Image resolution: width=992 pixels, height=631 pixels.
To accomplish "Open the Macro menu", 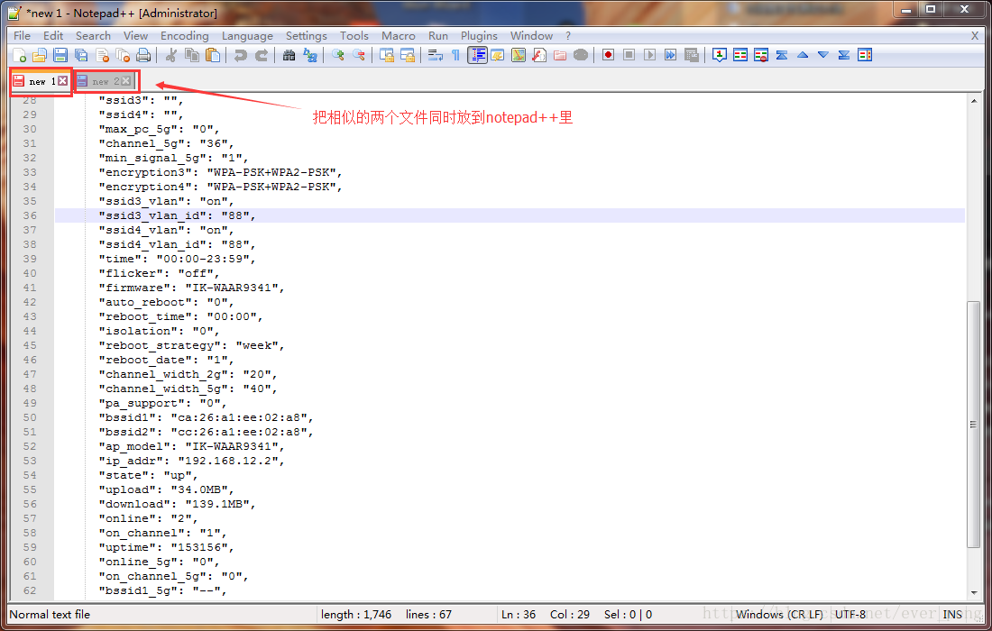I will pyautogui.click(x=398, y=36).
